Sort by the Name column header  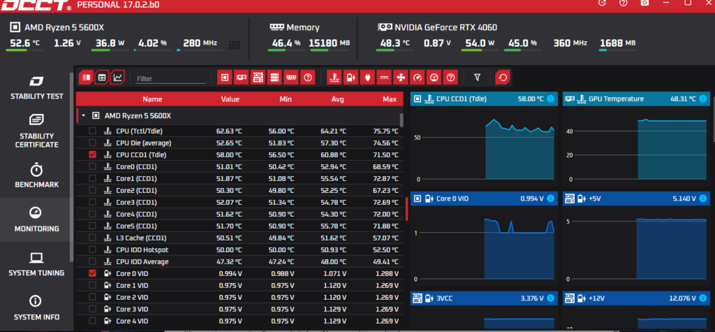pos(152,99)
